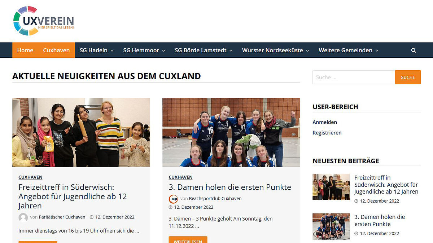This screenshot has width=433, height=243.
Task: Open Weitere Gemeinden menu item
Action: tap(345, 50)
